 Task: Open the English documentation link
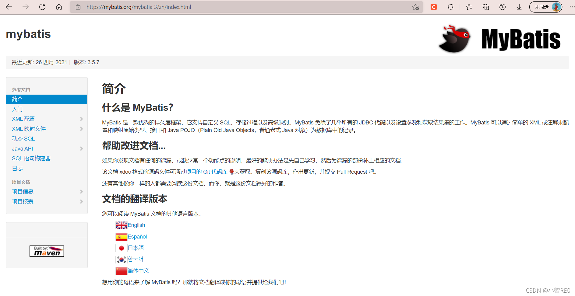136,225
